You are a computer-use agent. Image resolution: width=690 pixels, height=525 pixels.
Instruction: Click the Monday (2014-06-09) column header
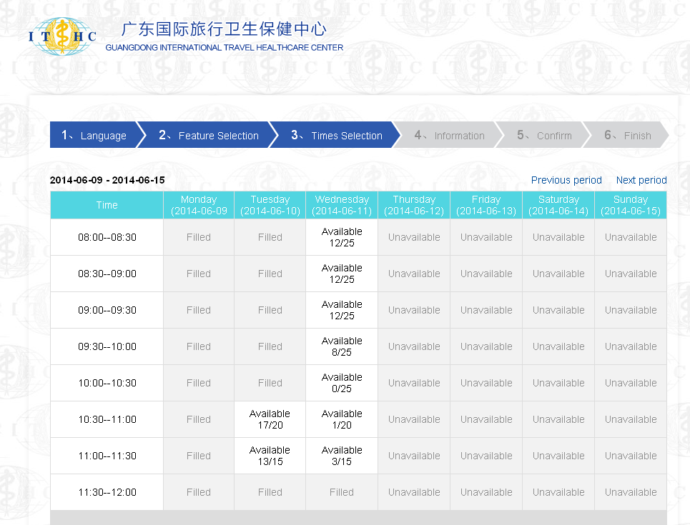pyautogui.click(x=199, y=205)
